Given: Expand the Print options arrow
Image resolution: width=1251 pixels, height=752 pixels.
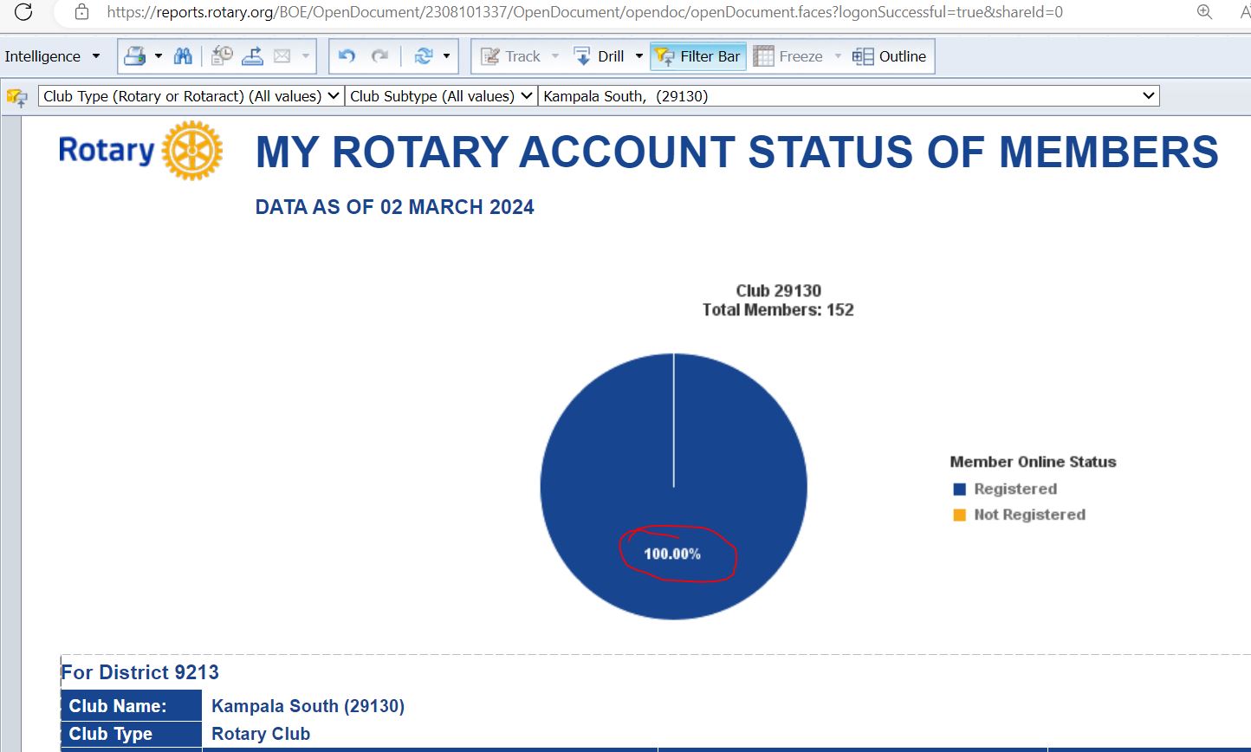Looking at the screenshot, I should (159, 56).
